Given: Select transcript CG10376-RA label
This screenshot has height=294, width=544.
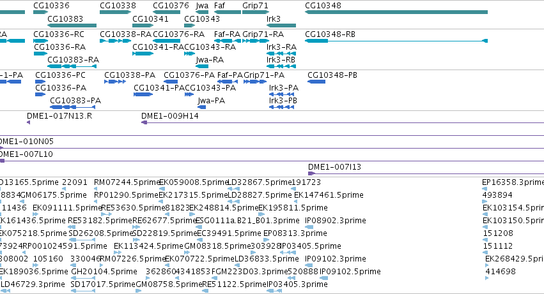Looking at the screenshot, I should point(179,34).
